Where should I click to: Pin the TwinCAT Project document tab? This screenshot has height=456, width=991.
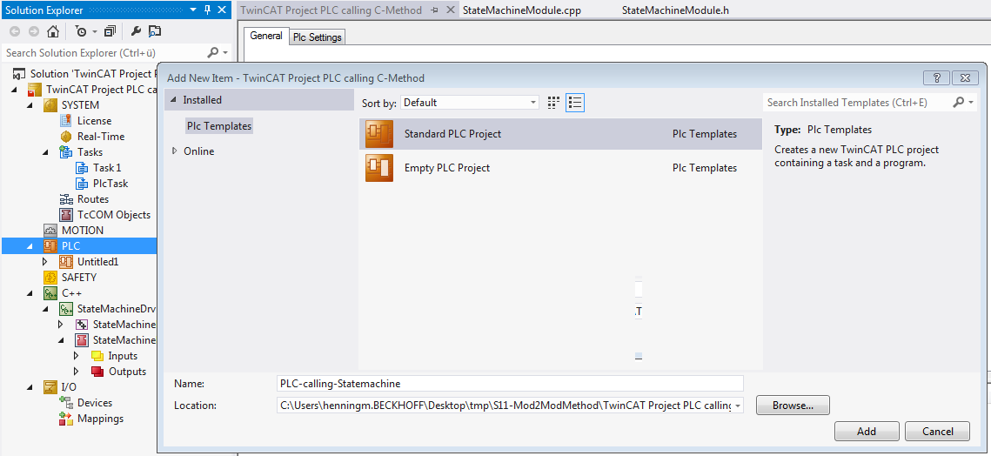(435, 10)
